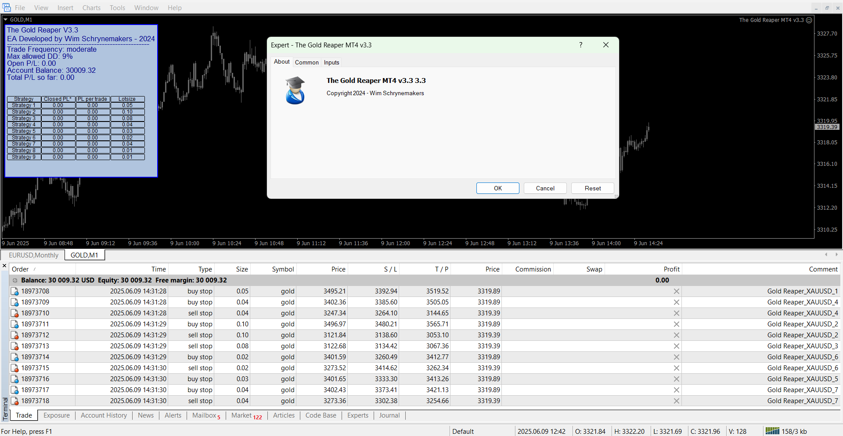The width and height of the screenshot is (843, 436).
Task: Click the connection status bars icon
Action: [x=772, y=431]
